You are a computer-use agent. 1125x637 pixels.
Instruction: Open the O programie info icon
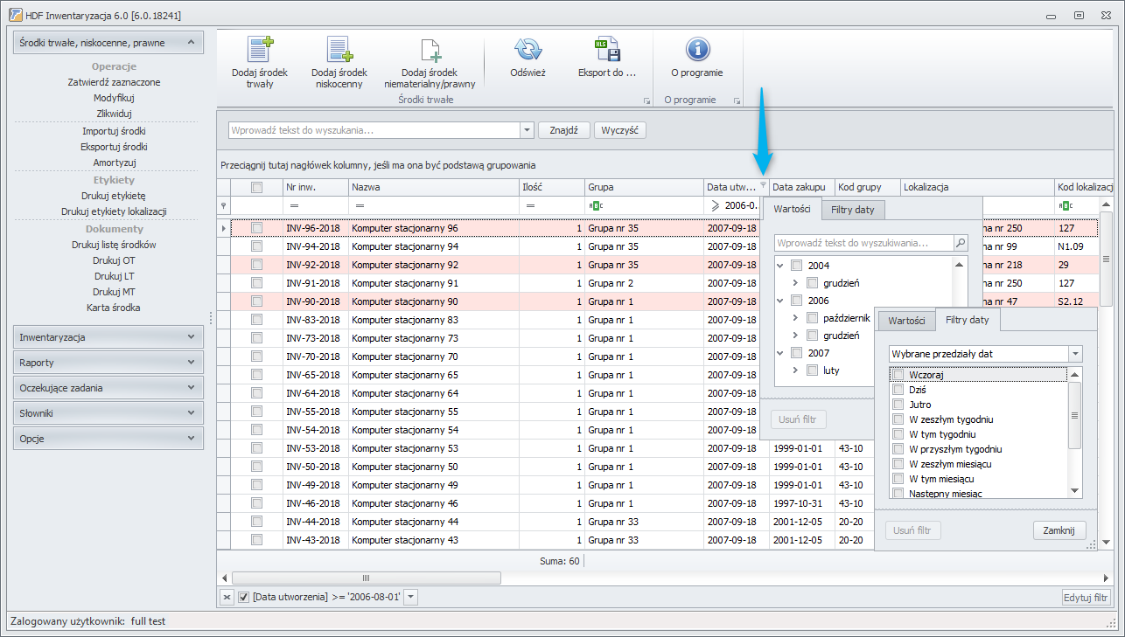[697, 50]
